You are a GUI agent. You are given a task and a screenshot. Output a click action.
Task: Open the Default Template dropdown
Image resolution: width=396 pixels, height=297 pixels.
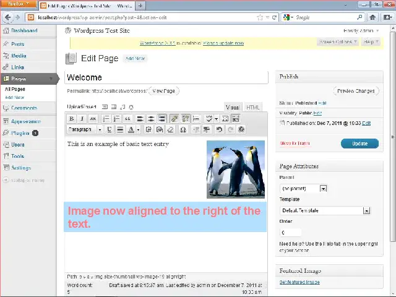325,210
